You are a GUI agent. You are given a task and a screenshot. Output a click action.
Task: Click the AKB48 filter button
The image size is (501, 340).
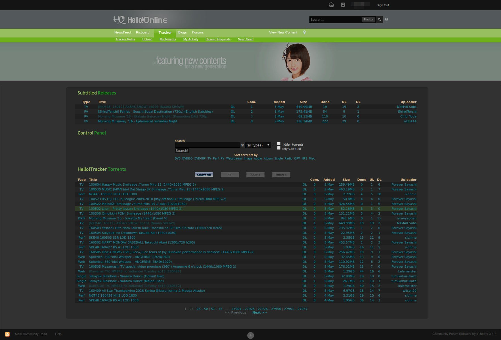point(255,175)
